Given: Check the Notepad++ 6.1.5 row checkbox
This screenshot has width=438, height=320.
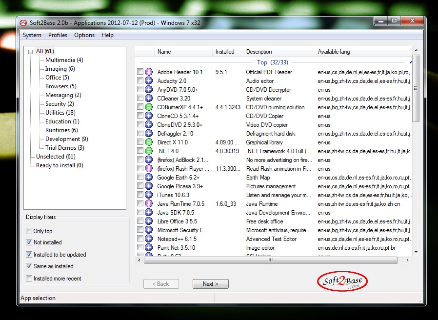Looking at the screenshot, I should click(x=140, y=239).
